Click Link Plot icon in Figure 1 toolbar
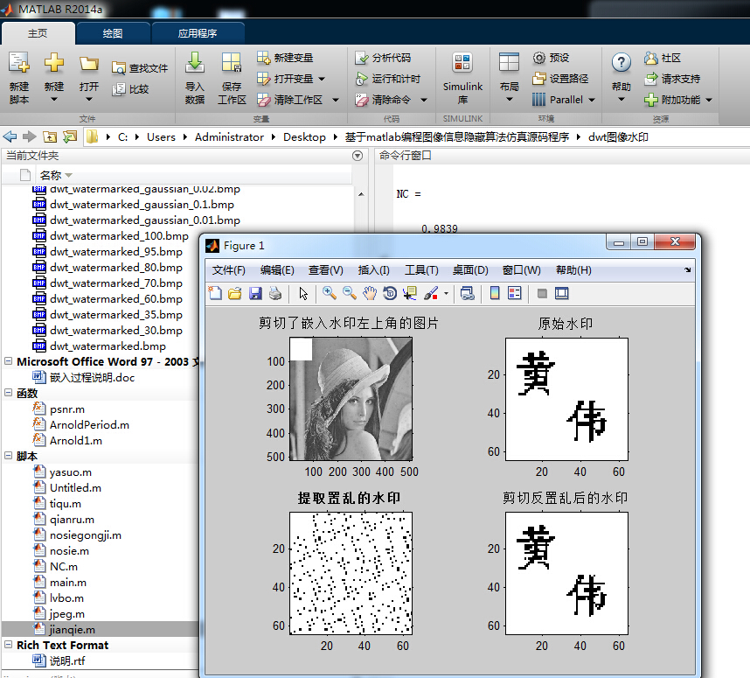This screenshot has width=750, height=678. tap(468, 293)
